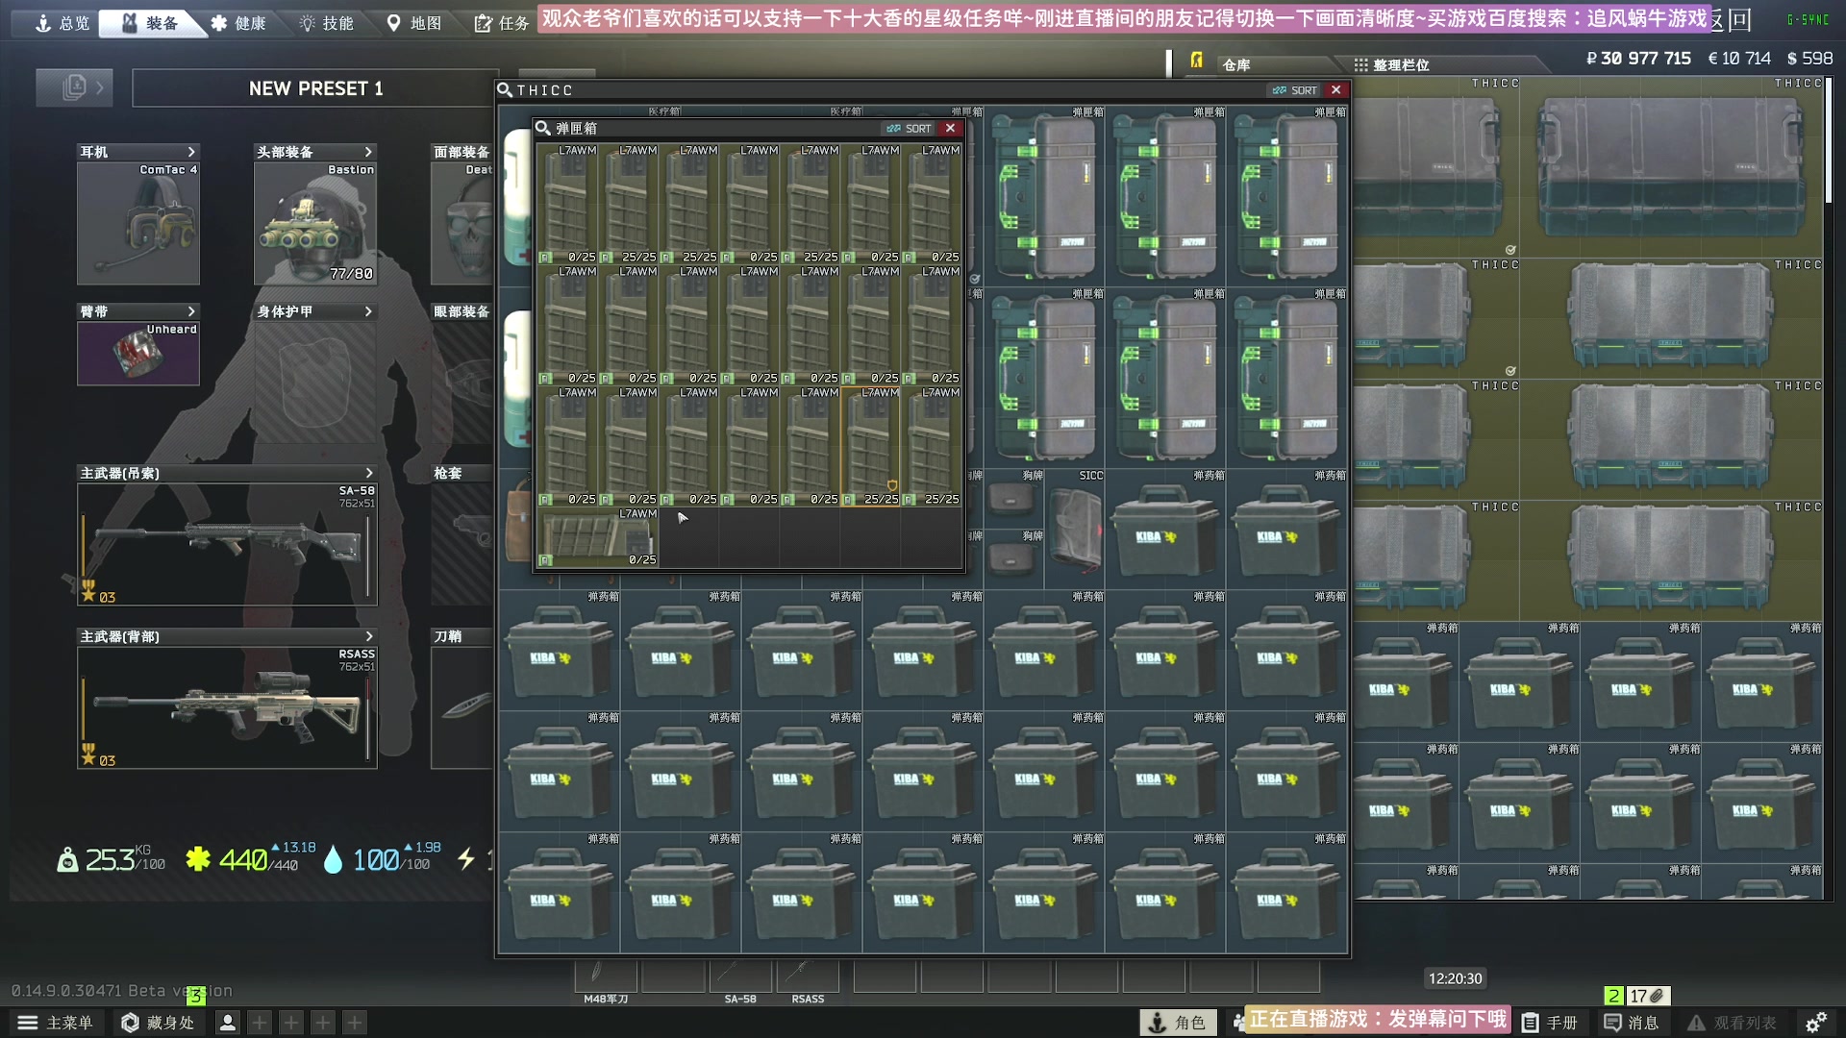The height and width of the screenshot is (1038, 1846).
Task: Click the search icon in THICC window
Action: pos(505,89)
